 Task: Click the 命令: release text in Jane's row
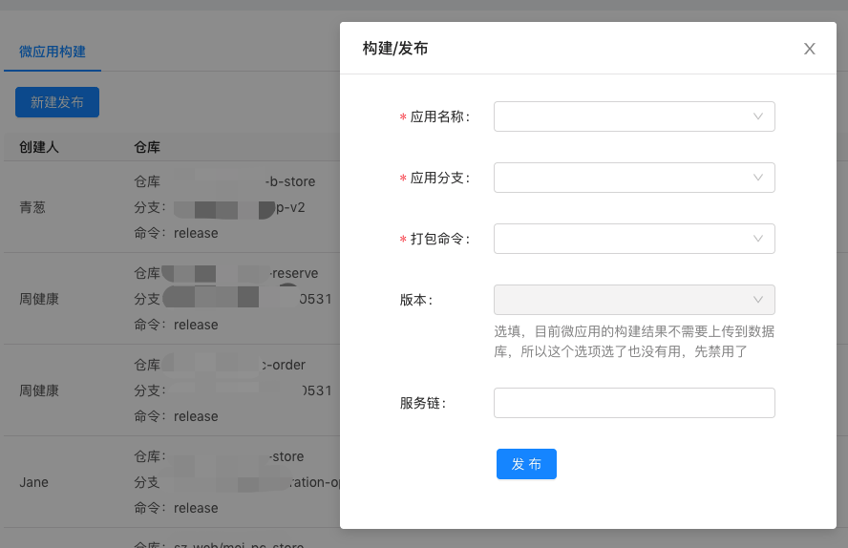tap(177, 508)
